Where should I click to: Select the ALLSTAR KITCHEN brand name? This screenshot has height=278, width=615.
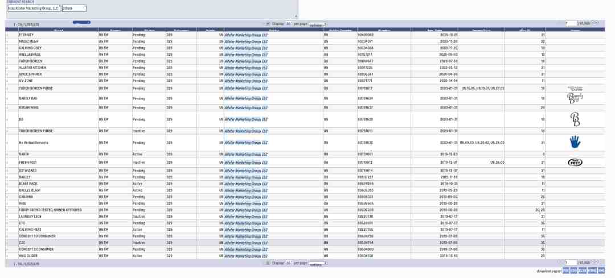[x=32, y=68]
